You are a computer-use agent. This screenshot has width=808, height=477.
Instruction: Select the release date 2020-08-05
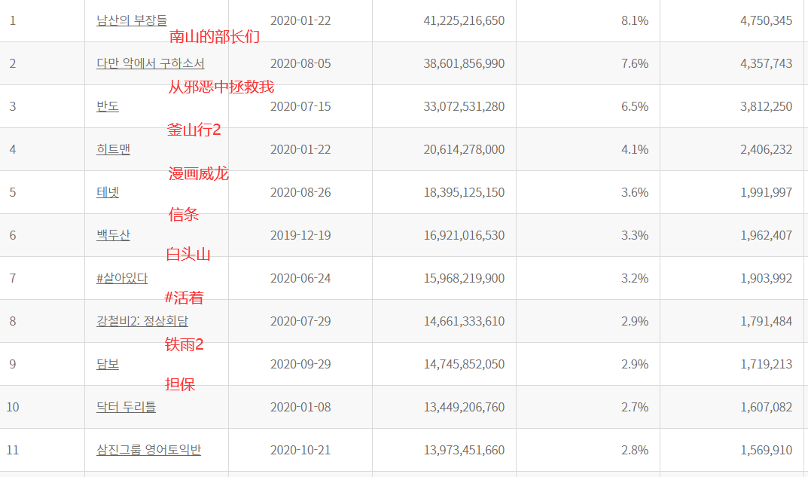(300, 63)
